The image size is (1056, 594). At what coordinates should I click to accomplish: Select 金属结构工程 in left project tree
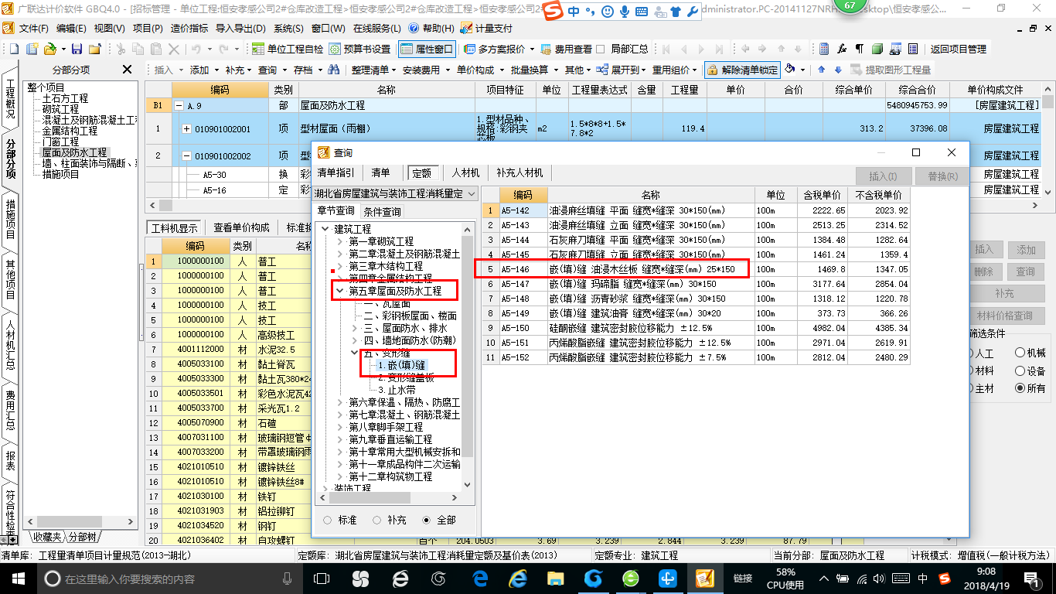pos(70,131)
